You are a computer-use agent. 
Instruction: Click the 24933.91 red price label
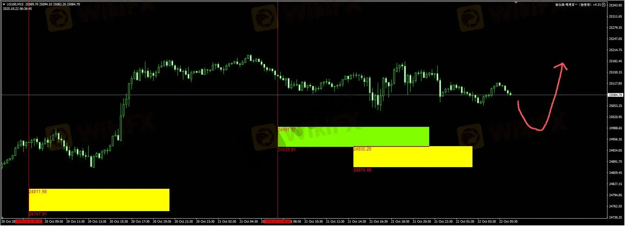tap(287, 150)
